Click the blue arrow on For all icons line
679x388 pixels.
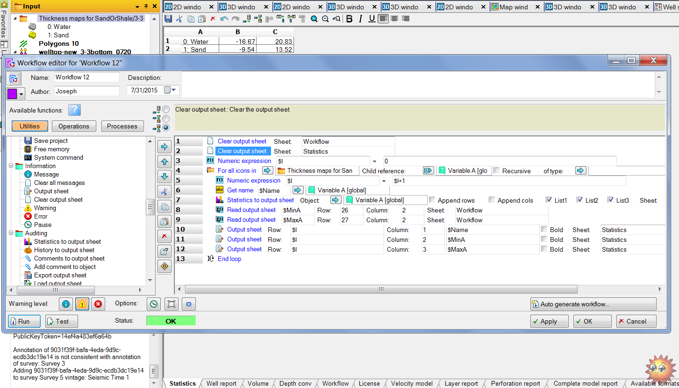[x=268, y=170]
